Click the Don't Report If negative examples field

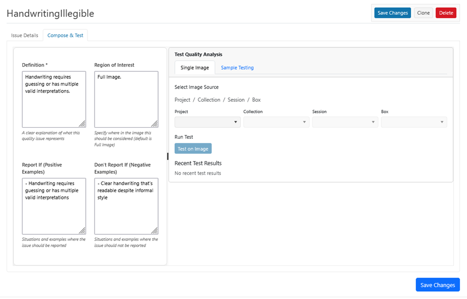coord(126,206)
